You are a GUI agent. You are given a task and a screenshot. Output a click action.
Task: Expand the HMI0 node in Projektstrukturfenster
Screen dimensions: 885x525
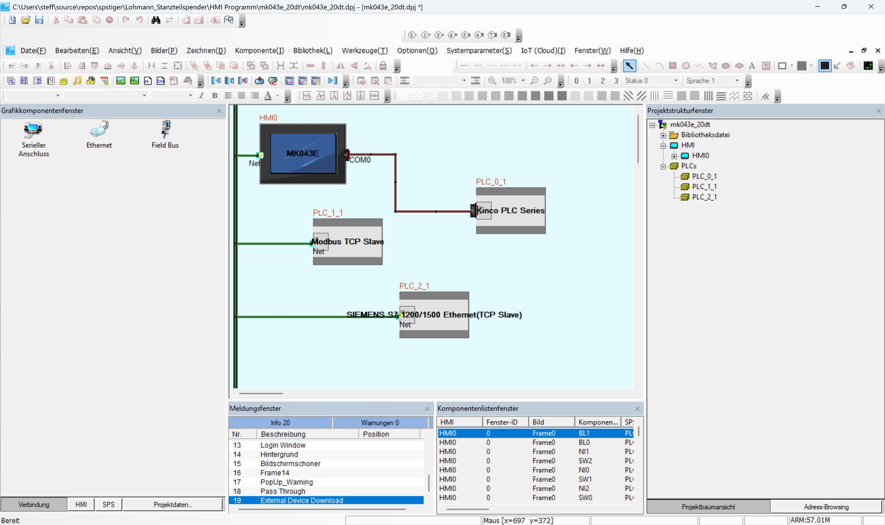(x=674, y=155)
